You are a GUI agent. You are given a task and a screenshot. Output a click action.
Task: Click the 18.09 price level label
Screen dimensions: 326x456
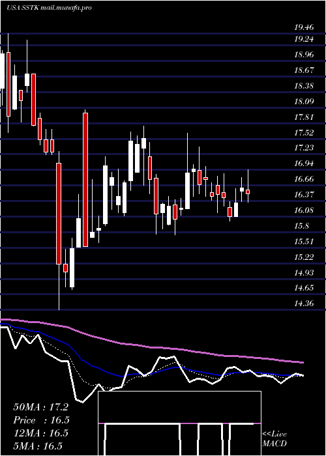(x=304, y=102)
